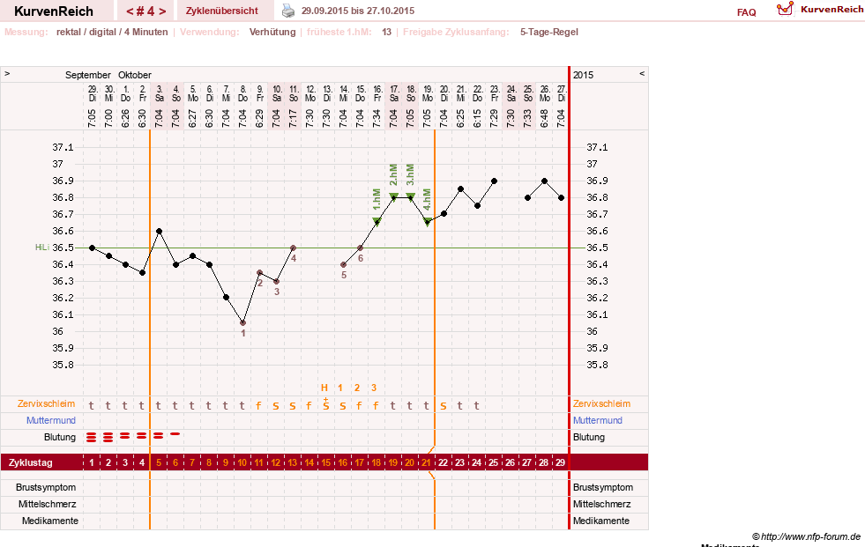865x547 pixels.
Task: Click the right Zervixschleim label
Action: pyautogui.click(x=601, y=403)
